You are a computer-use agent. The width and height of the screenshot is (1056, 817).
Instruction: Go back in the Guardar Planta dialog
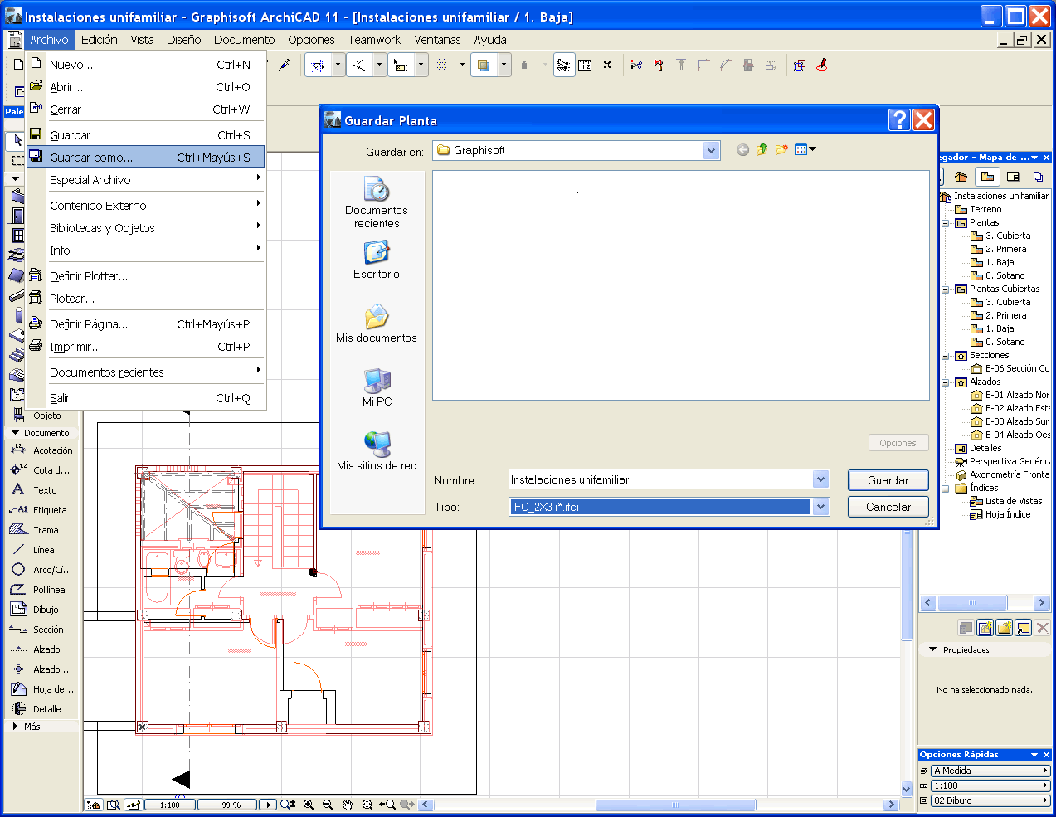coord(742,150)
